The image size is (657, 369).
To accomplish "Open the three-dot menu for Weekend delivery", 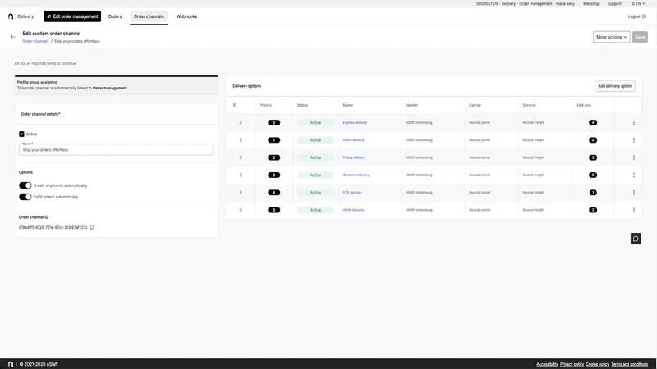I will (x=633, y=175).
